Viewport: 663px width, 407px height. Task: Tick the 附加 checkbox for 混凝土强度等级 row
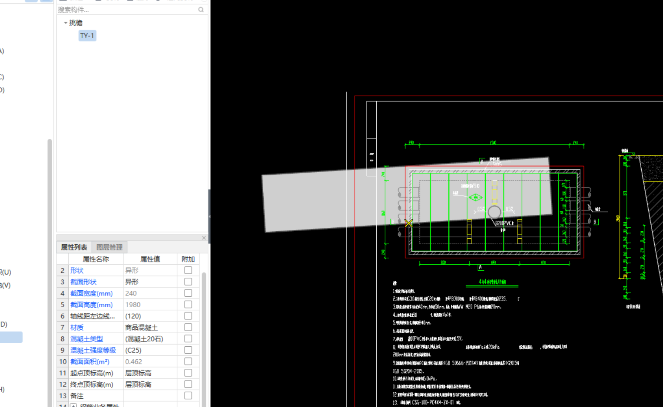[188, 350]
